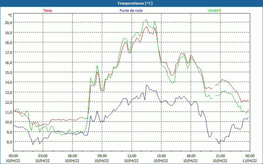Click the 17,0 y-axis value
263x164 pixels.
coord(9,52)
